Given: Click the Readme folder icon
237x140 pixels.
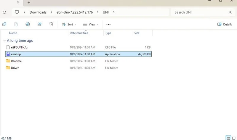Looking at the screenshot, I should click(x=8, y=61).
